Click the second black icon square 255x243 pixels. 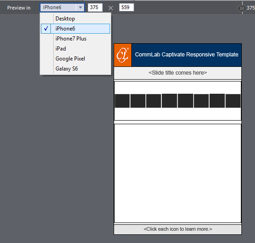pos(138,101)
